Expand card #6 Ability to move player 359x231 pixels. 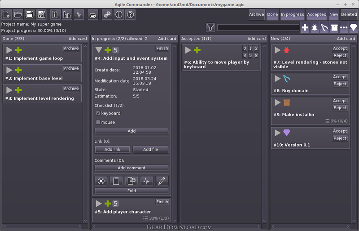[x=188, y=50]
